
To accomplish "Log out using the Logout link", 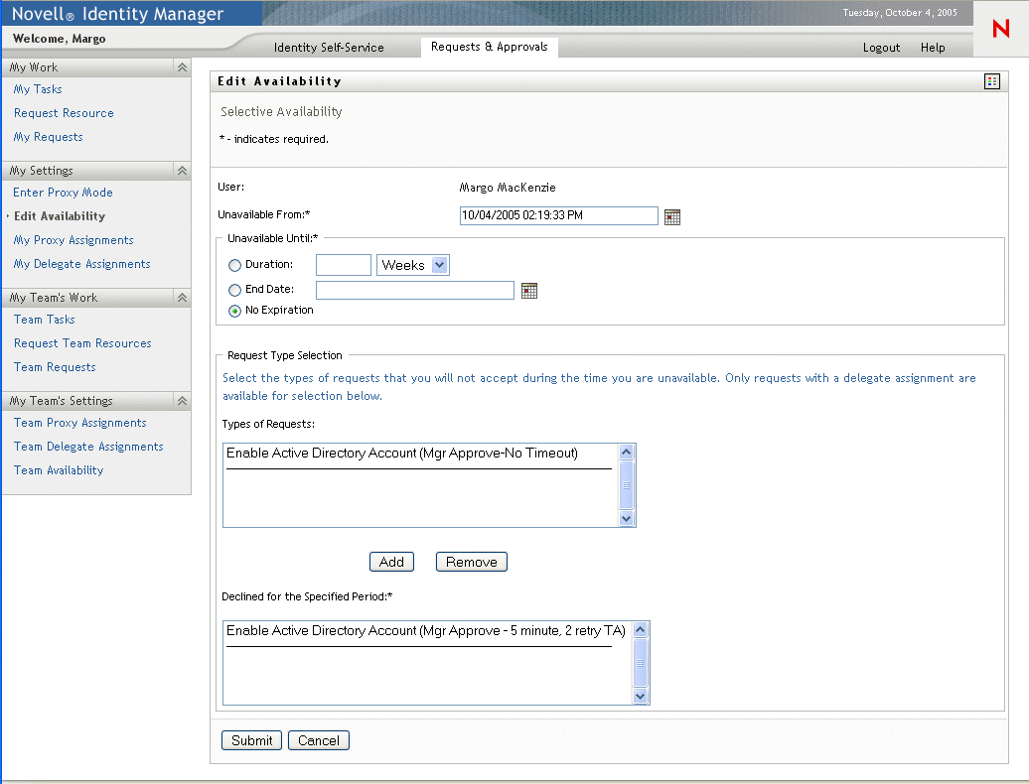I will 881,48.
